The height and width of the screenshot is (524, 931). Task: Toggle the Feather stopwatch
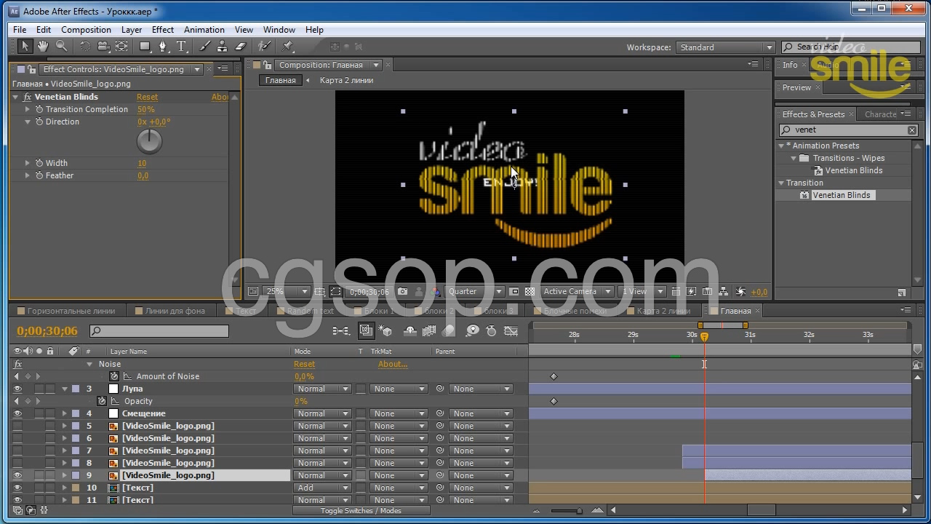point(39,175)
